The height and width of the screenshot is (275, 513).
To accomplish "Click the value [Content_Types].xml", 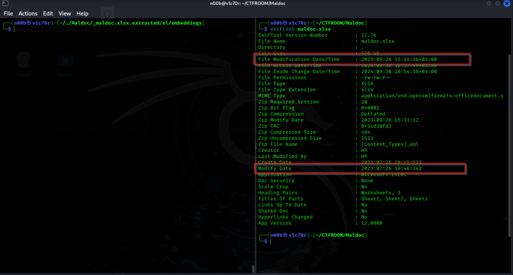I will (x=390, y=144).
